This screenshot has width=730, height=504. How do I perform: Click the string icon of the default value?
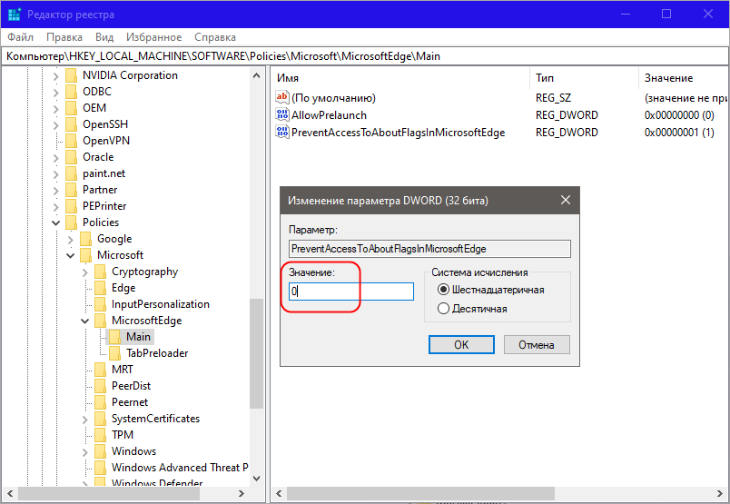(282, 97)
